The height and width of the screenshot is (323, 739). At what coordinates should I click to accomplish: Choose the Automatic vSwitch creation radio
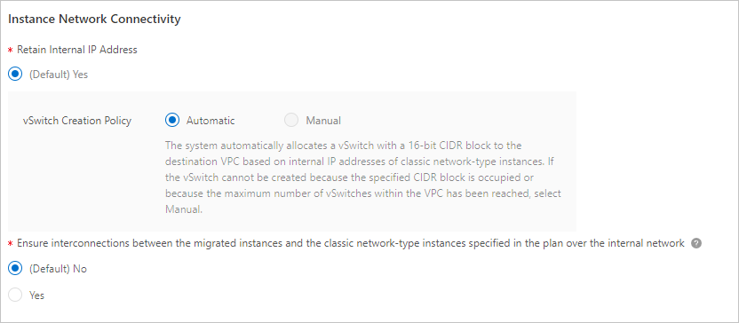tap(172, 121)
